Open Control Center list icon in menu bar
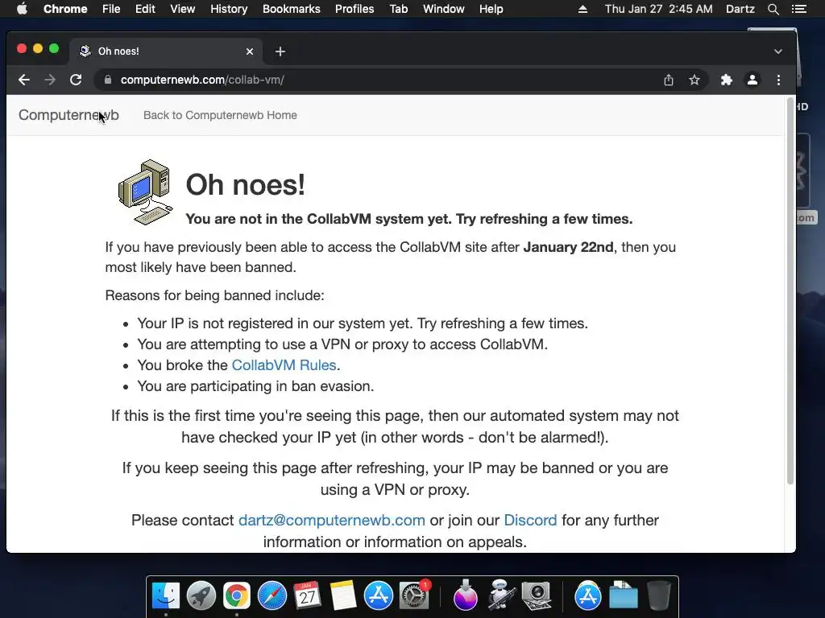The width and height of the screenshot is (825, 618). tap(799, 9)
